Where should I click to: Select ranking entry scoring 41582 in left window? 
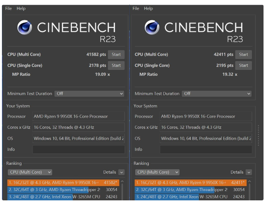click(63, 183)
